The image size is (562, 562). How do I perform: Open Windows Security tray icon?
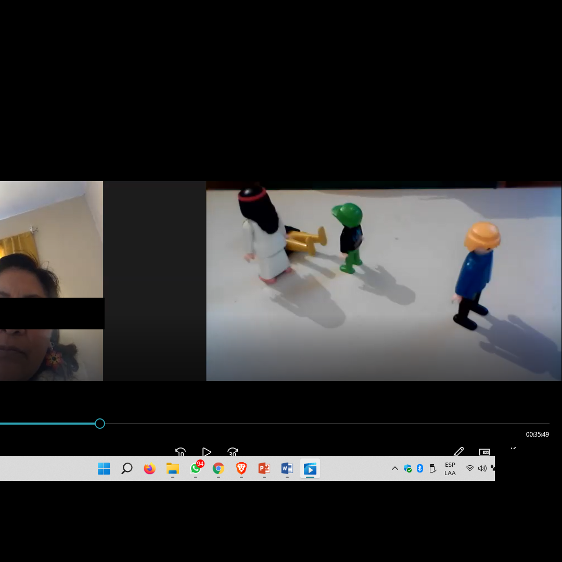407,468
